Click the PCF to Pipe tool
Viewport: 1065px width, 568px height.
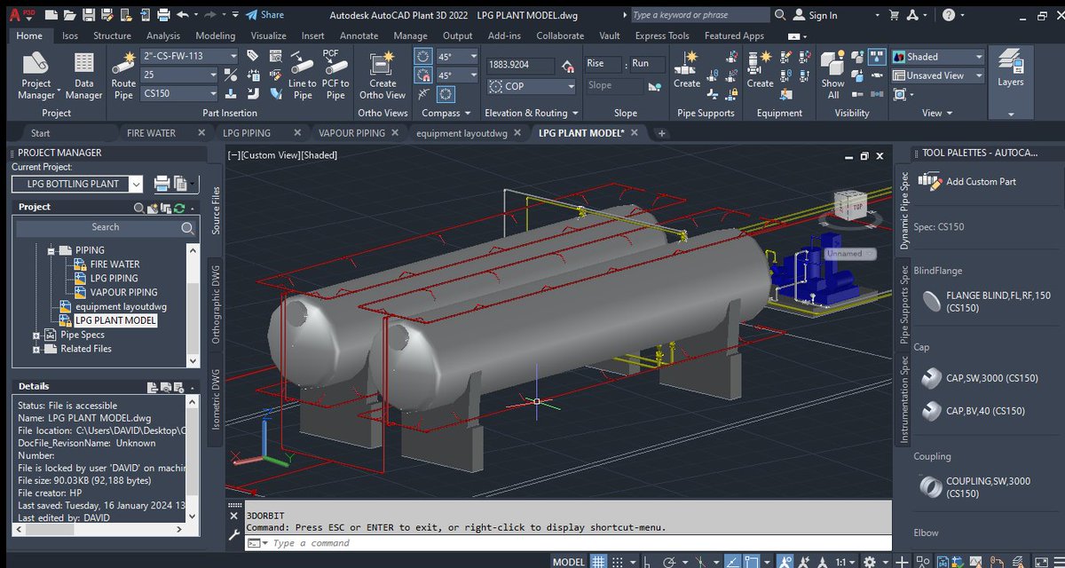point(335,75)
